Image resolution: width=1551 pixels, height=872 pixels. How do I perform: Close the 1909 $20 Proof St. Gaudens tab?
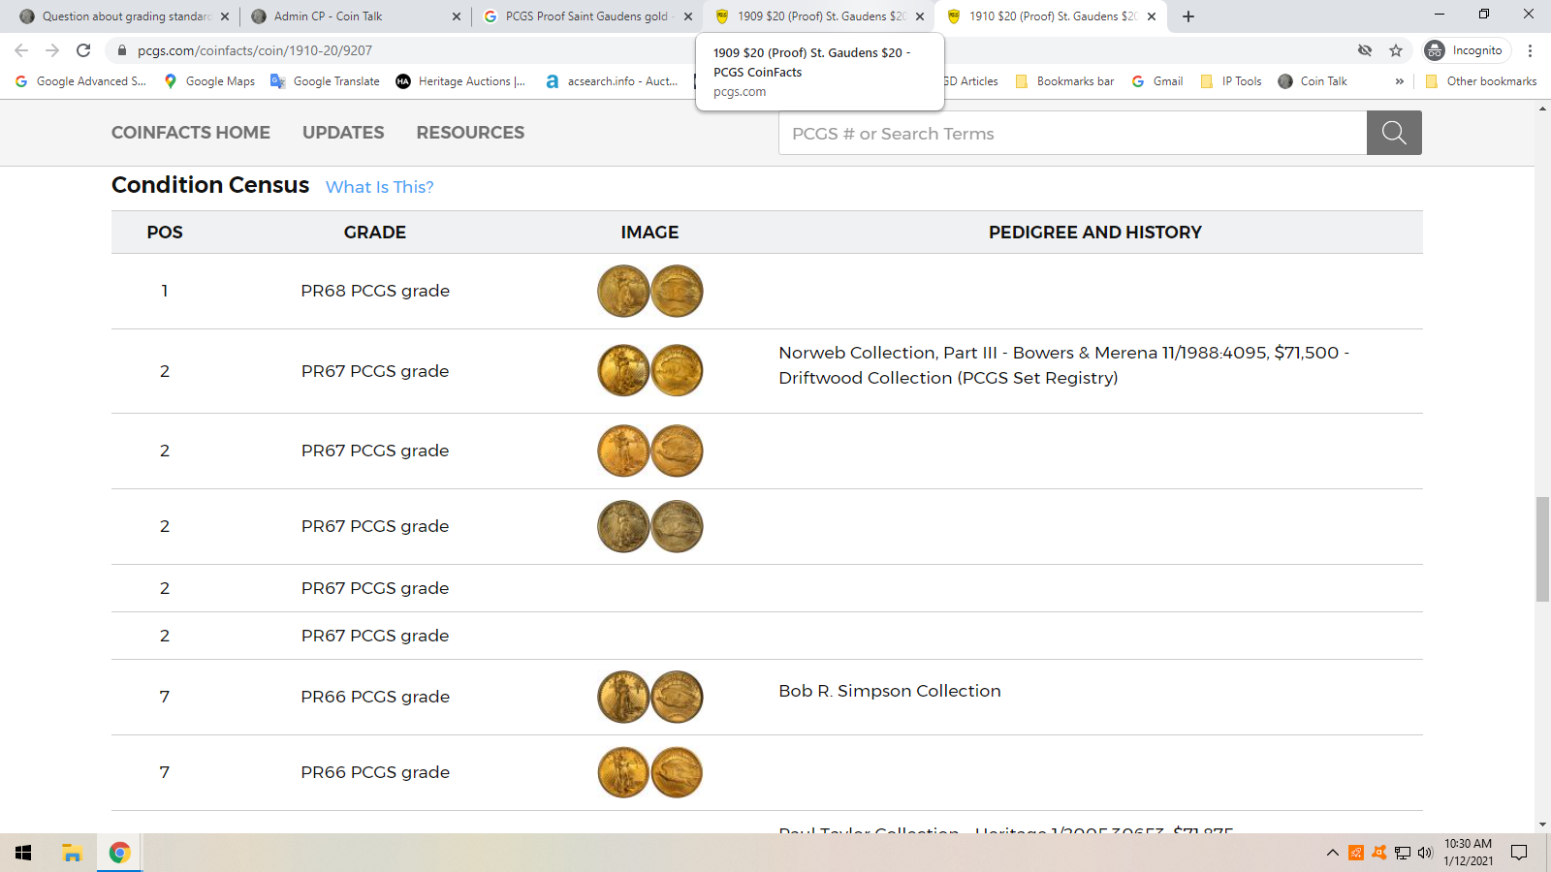tap(920, 16)
